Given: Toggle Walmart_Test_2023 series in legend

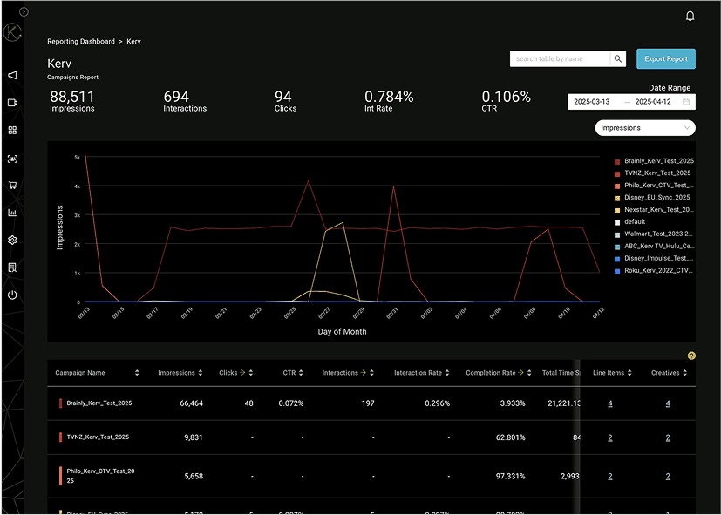Looking at the screenshot, I should click(x=653, y=234).
